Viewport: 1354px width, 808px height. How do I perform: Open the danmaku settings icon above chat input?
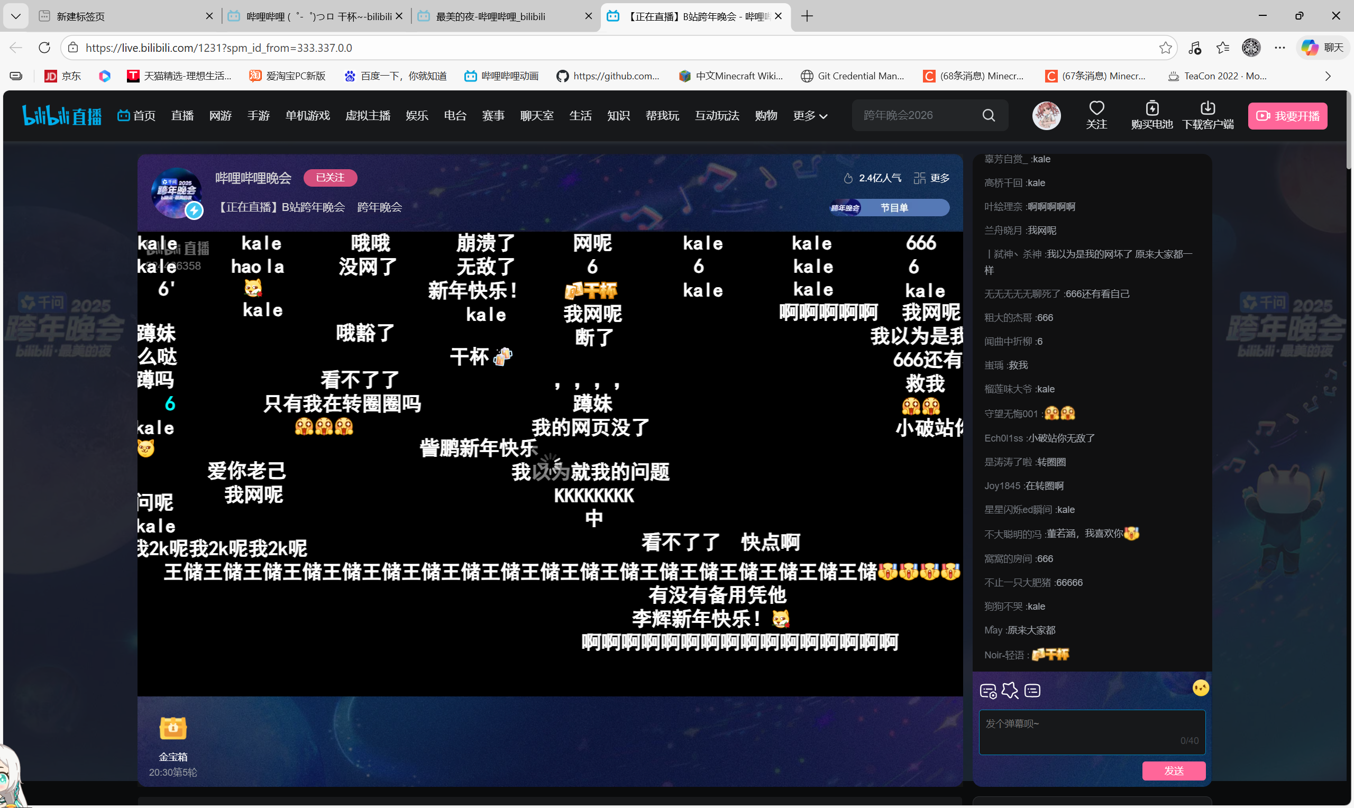point(987,691)
